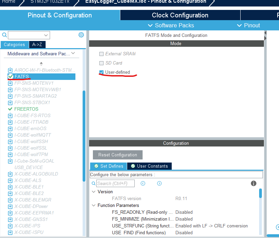Click the green checkmark beside FREERTOS
Screen dimensions: 279x238
(x=10, y=109)
